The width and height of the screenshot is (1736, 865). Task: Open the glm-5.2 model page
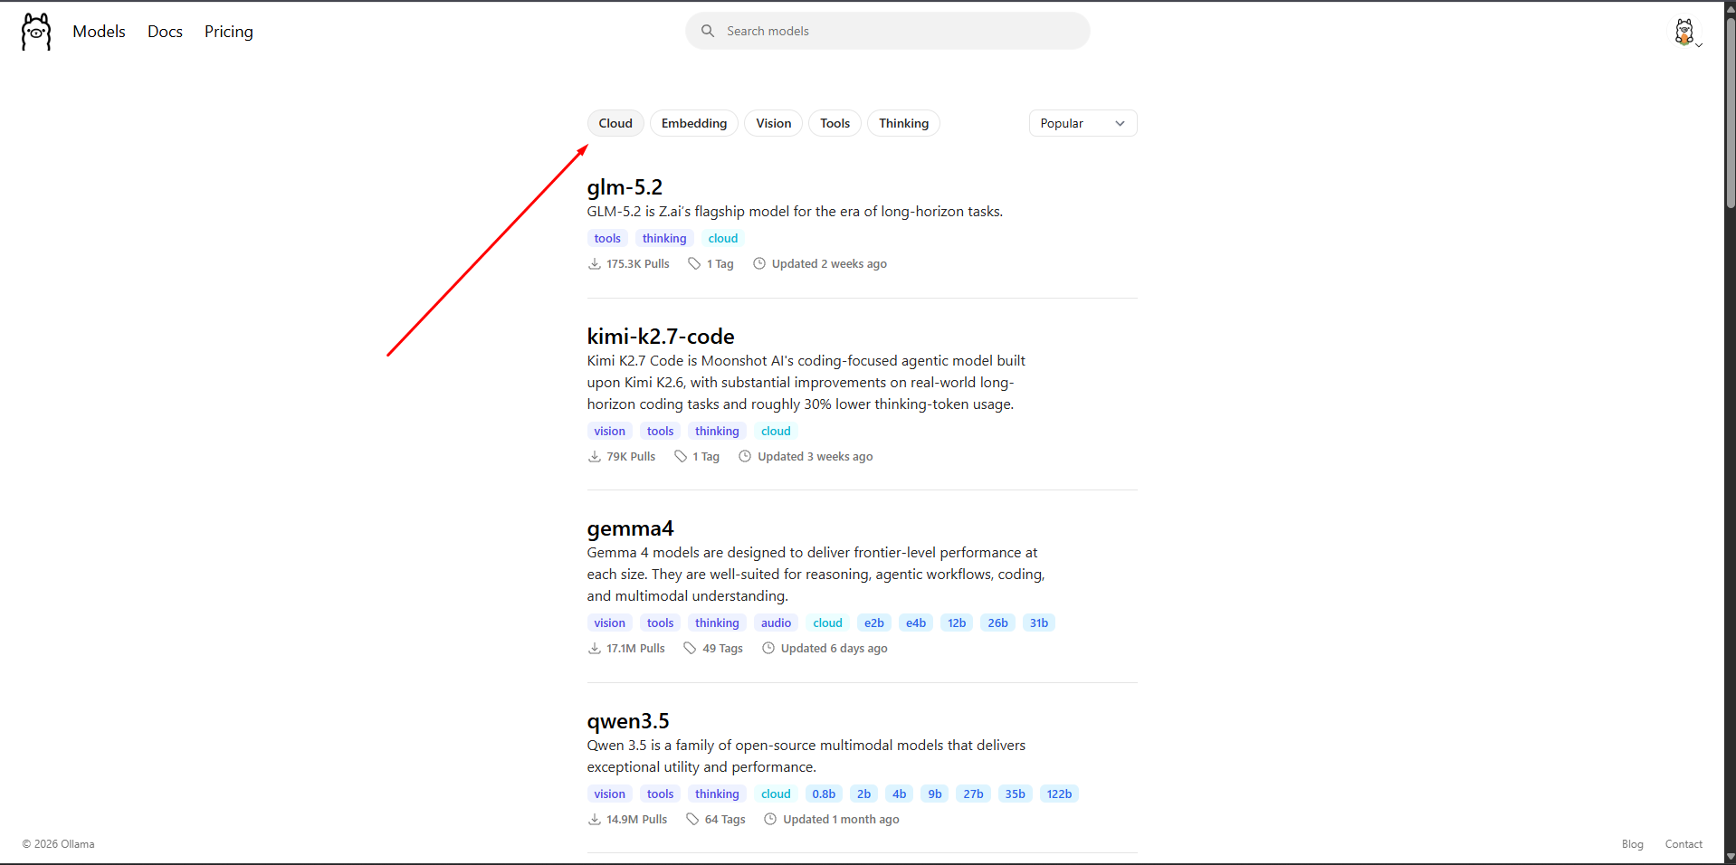(625, 187)
